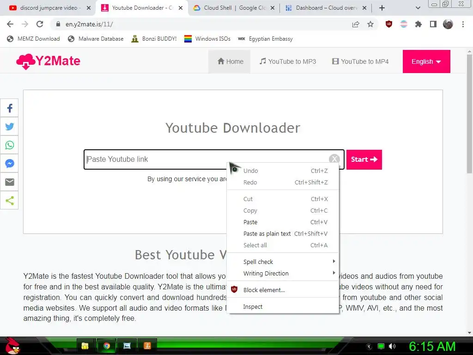Click the network monitor tray icon
The height and width of the screenshot is (355, 473).
pyautogui.click(x=381, y=346)
